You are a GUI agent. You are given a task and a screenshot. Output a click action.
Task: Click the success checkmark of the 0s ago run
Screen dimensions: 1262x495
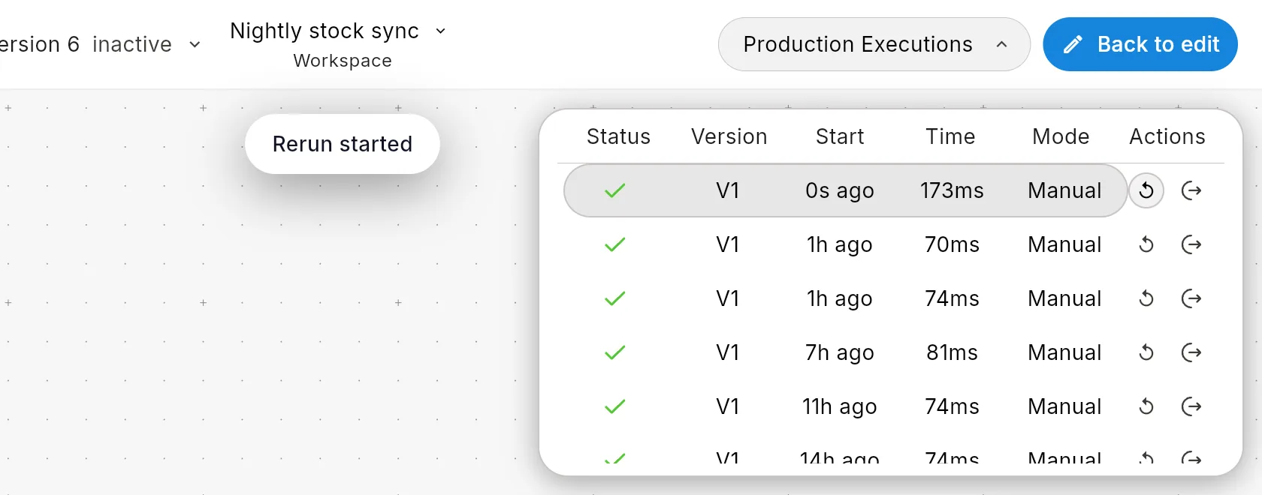(x=615, y=191)
